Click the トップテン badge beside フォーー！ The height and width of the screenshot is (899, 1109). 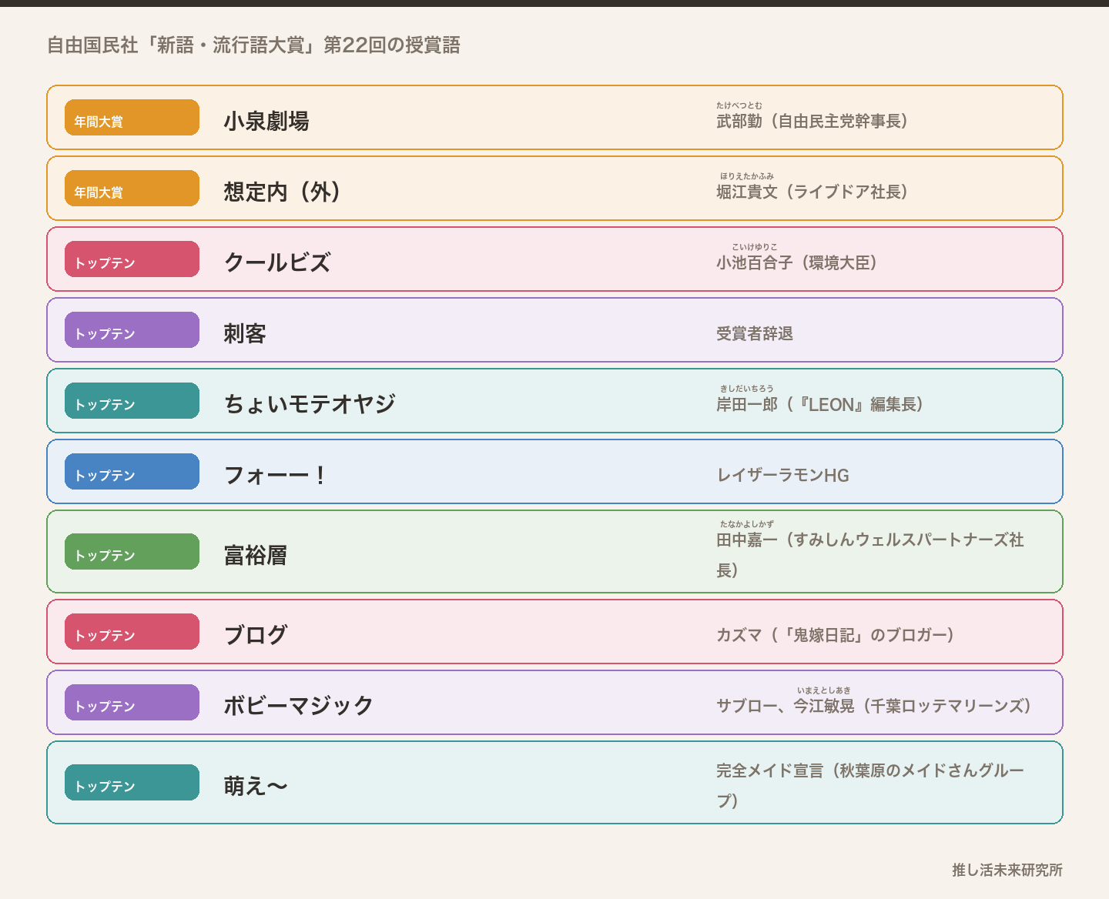132,472
